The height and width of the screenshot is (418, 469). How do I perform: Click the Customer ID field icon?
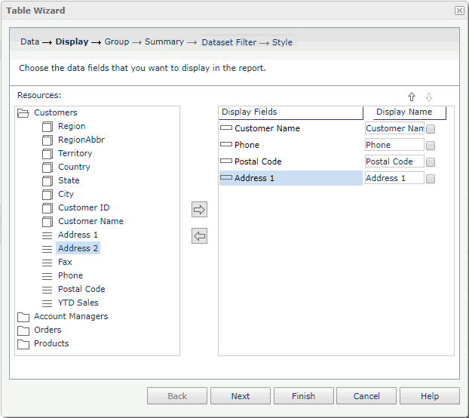point(48,208)
